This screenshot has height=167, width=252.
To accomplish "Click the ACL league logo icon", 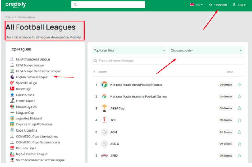I will pos(104,120).
